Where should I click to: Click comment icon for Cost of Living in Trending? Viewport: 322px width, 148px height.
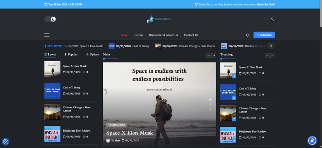(260, 95)
